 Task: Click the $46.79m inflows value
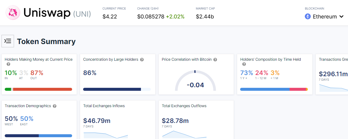(x=97, y=121)
